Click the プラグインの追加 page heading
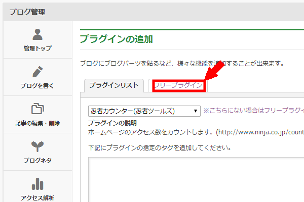Viewport: 304px width, 202px height. [117, 39]
